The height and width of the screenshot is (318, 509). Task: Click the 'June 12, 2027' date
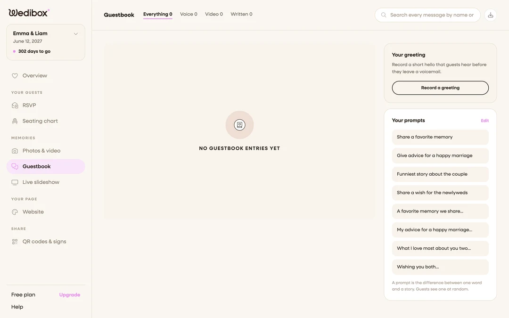pos(28,41)
